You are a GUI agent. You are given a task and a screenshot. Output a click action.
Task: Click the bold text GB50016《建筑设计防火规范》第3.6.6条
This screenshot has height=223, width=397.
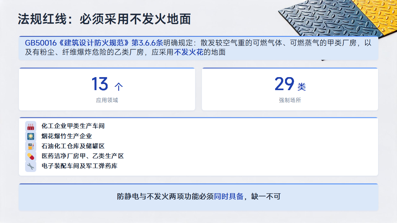click(x=94, y=43)
